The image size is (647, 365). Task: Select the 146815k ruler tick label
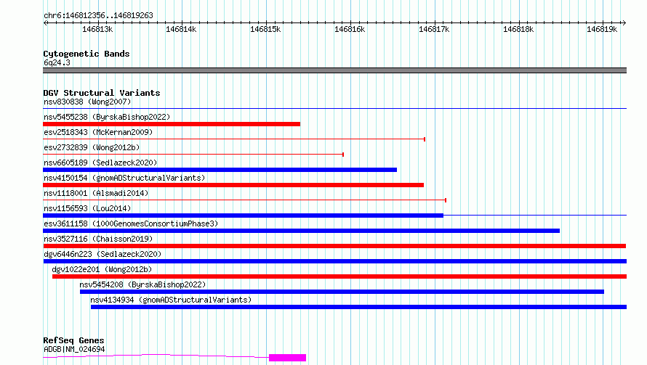point(265,29)
